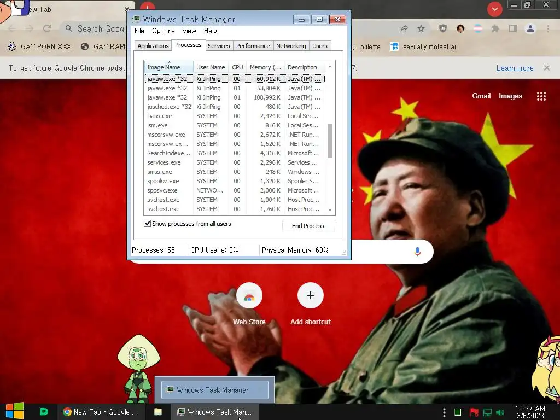
Task: Select the smss.exe process row
Action: tap(235, 172)
